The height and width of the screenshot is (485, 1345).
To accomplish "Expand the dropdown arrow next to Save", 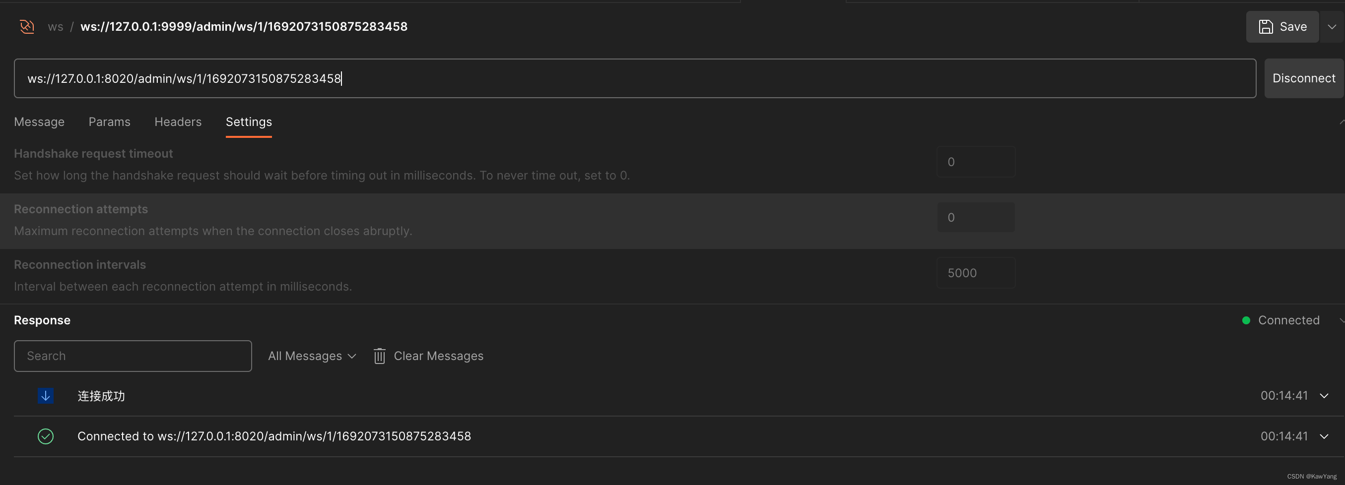I will 1332,27.
